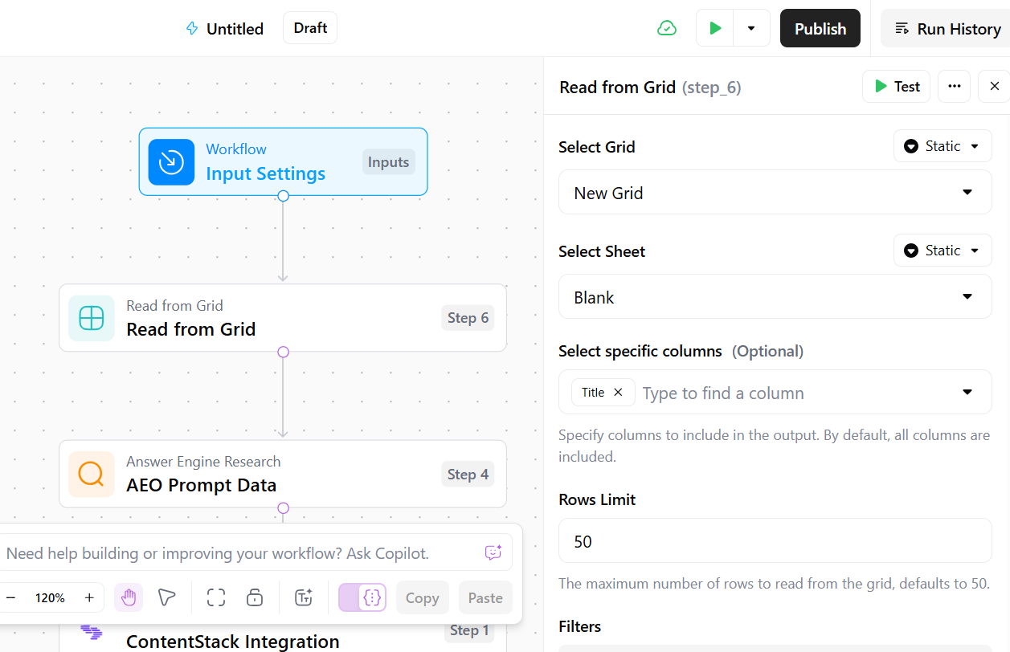1010x652 pixels.
Task: Select the Hand pan tool
Action: click(129, 597)
